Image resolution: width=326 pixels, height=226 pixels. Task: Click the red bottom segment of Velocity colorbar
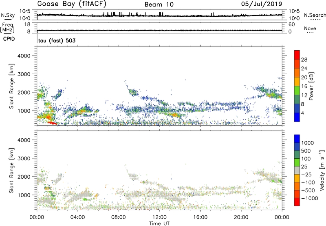(x=297, y=202)
